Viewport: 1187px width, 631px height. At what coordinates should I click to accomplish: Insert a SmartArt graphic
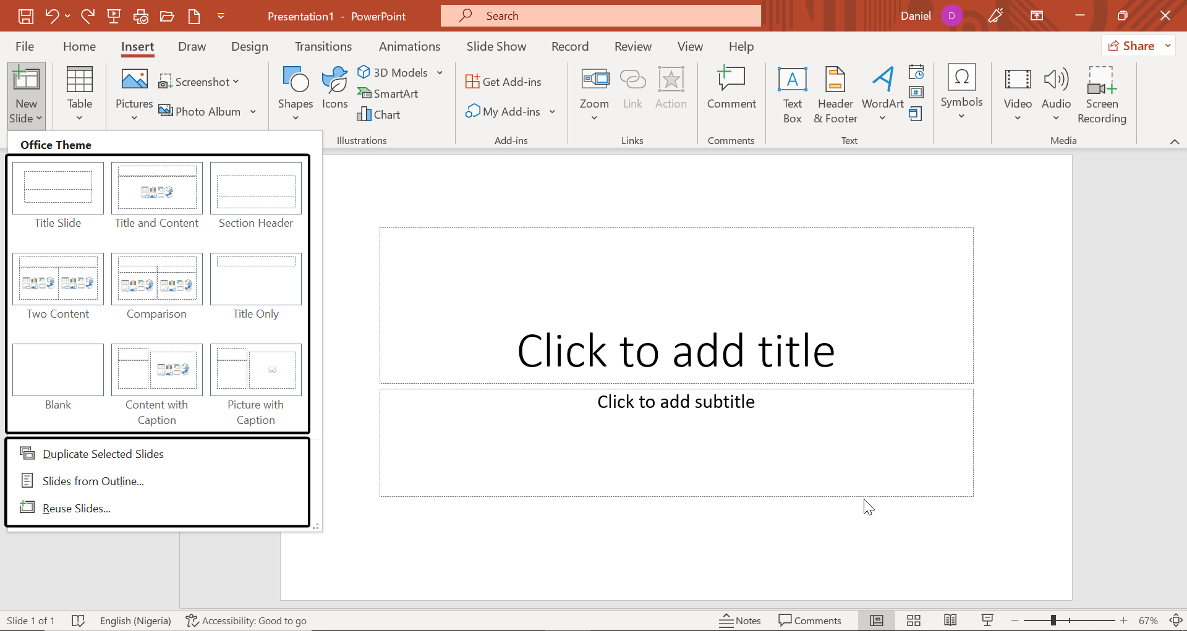(x=388, y=93)
